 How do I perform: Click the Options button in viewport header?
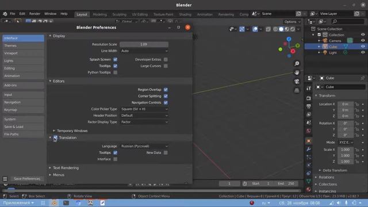click(x=292, y=22)
